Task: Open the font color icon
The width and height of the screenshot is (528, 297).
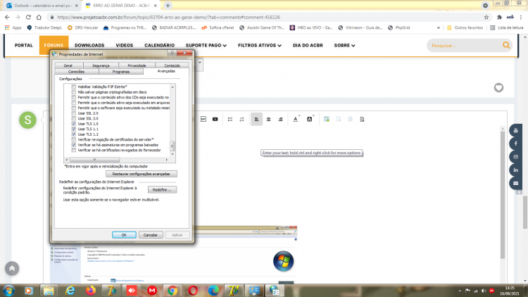Action: [x=296, y=119]
